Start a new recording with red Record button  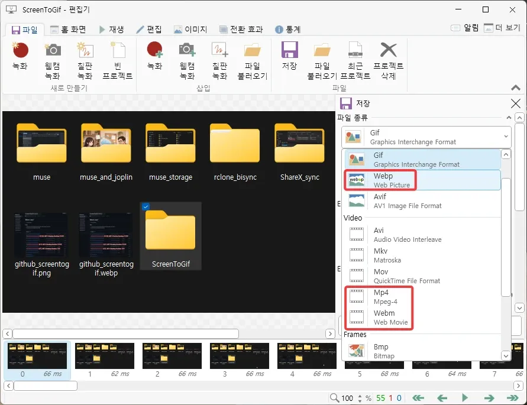click(20, 56)
